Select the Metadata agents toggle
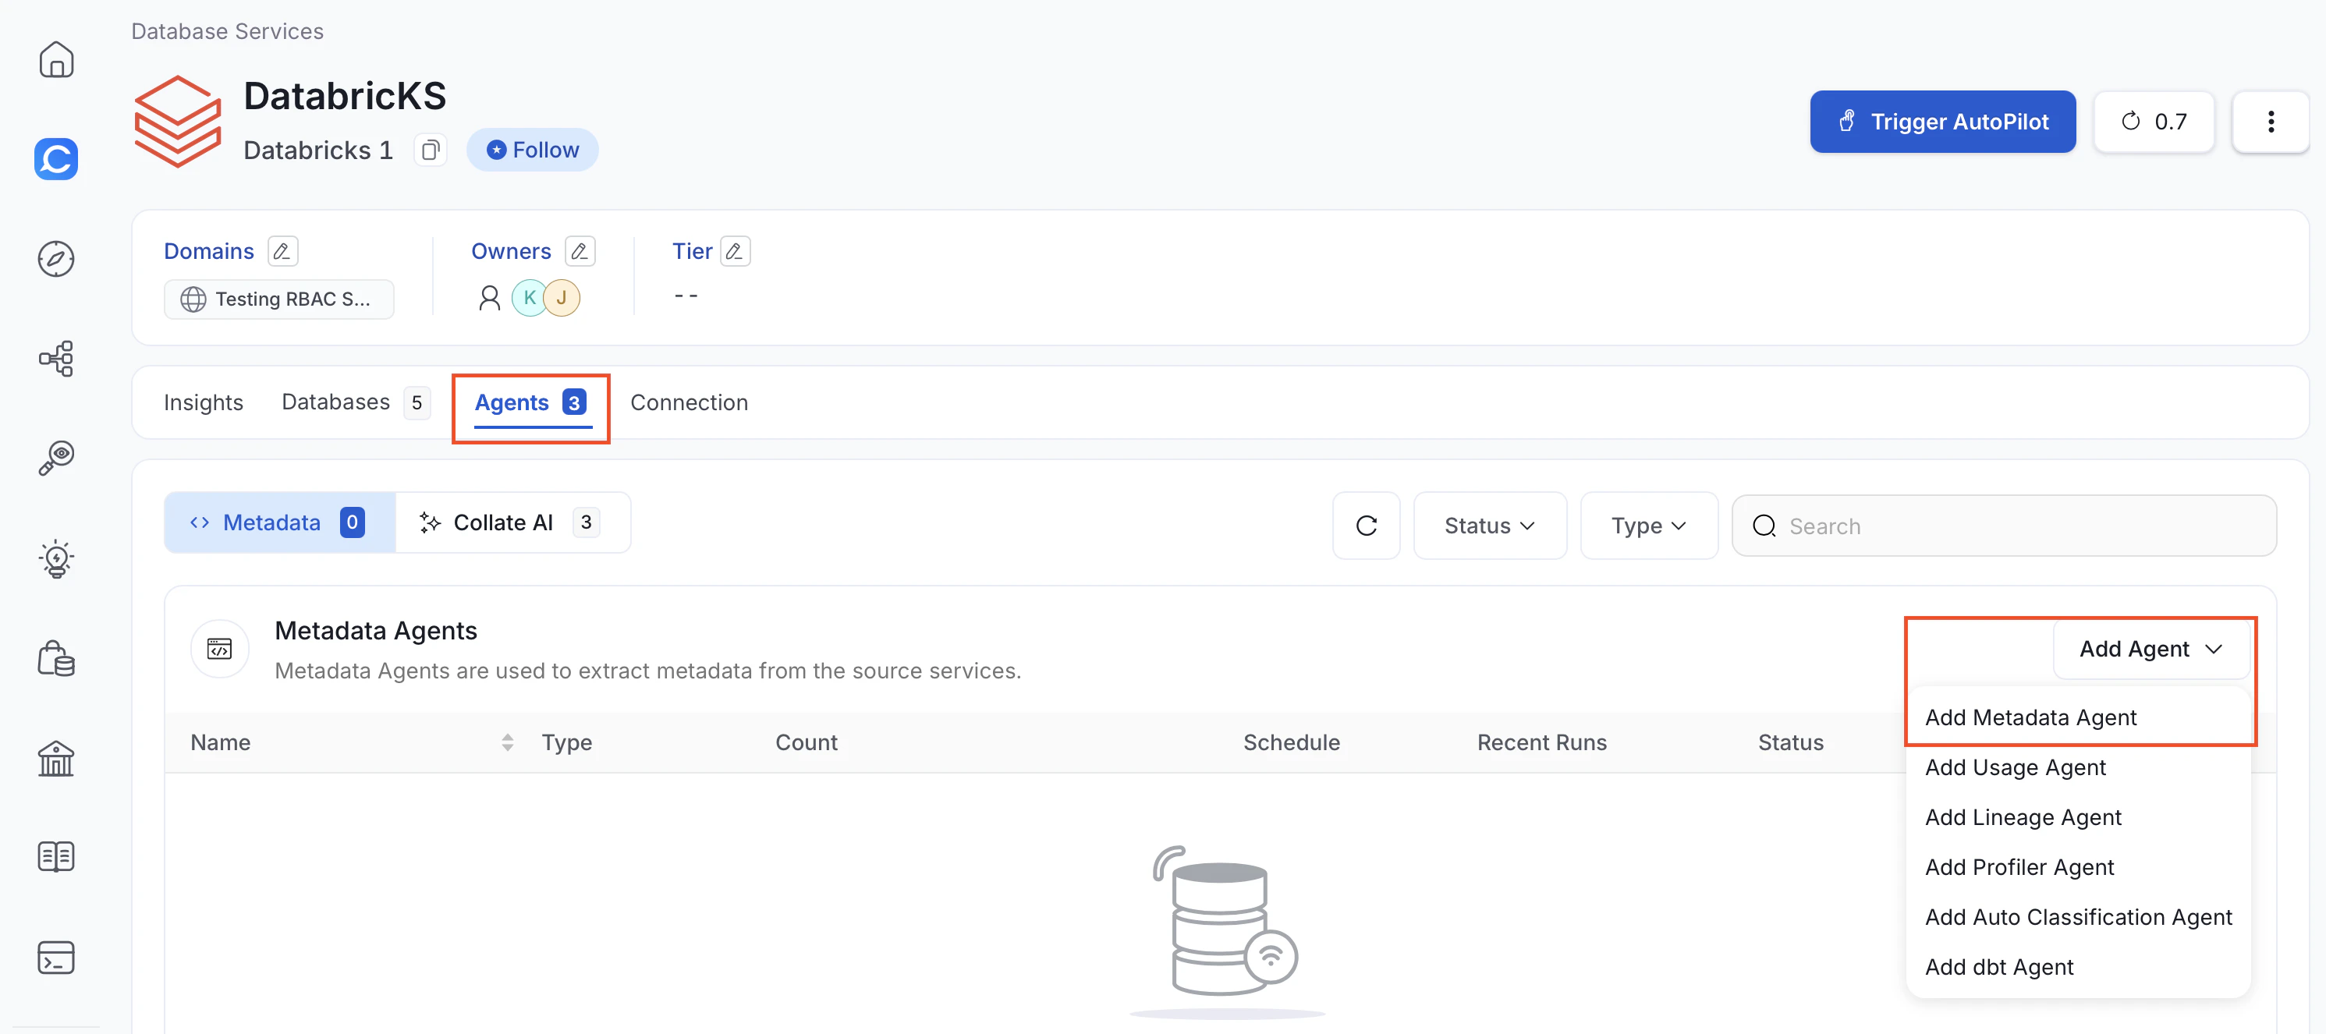Viewport: 2326px width, 1034px height. click(280, 523)
